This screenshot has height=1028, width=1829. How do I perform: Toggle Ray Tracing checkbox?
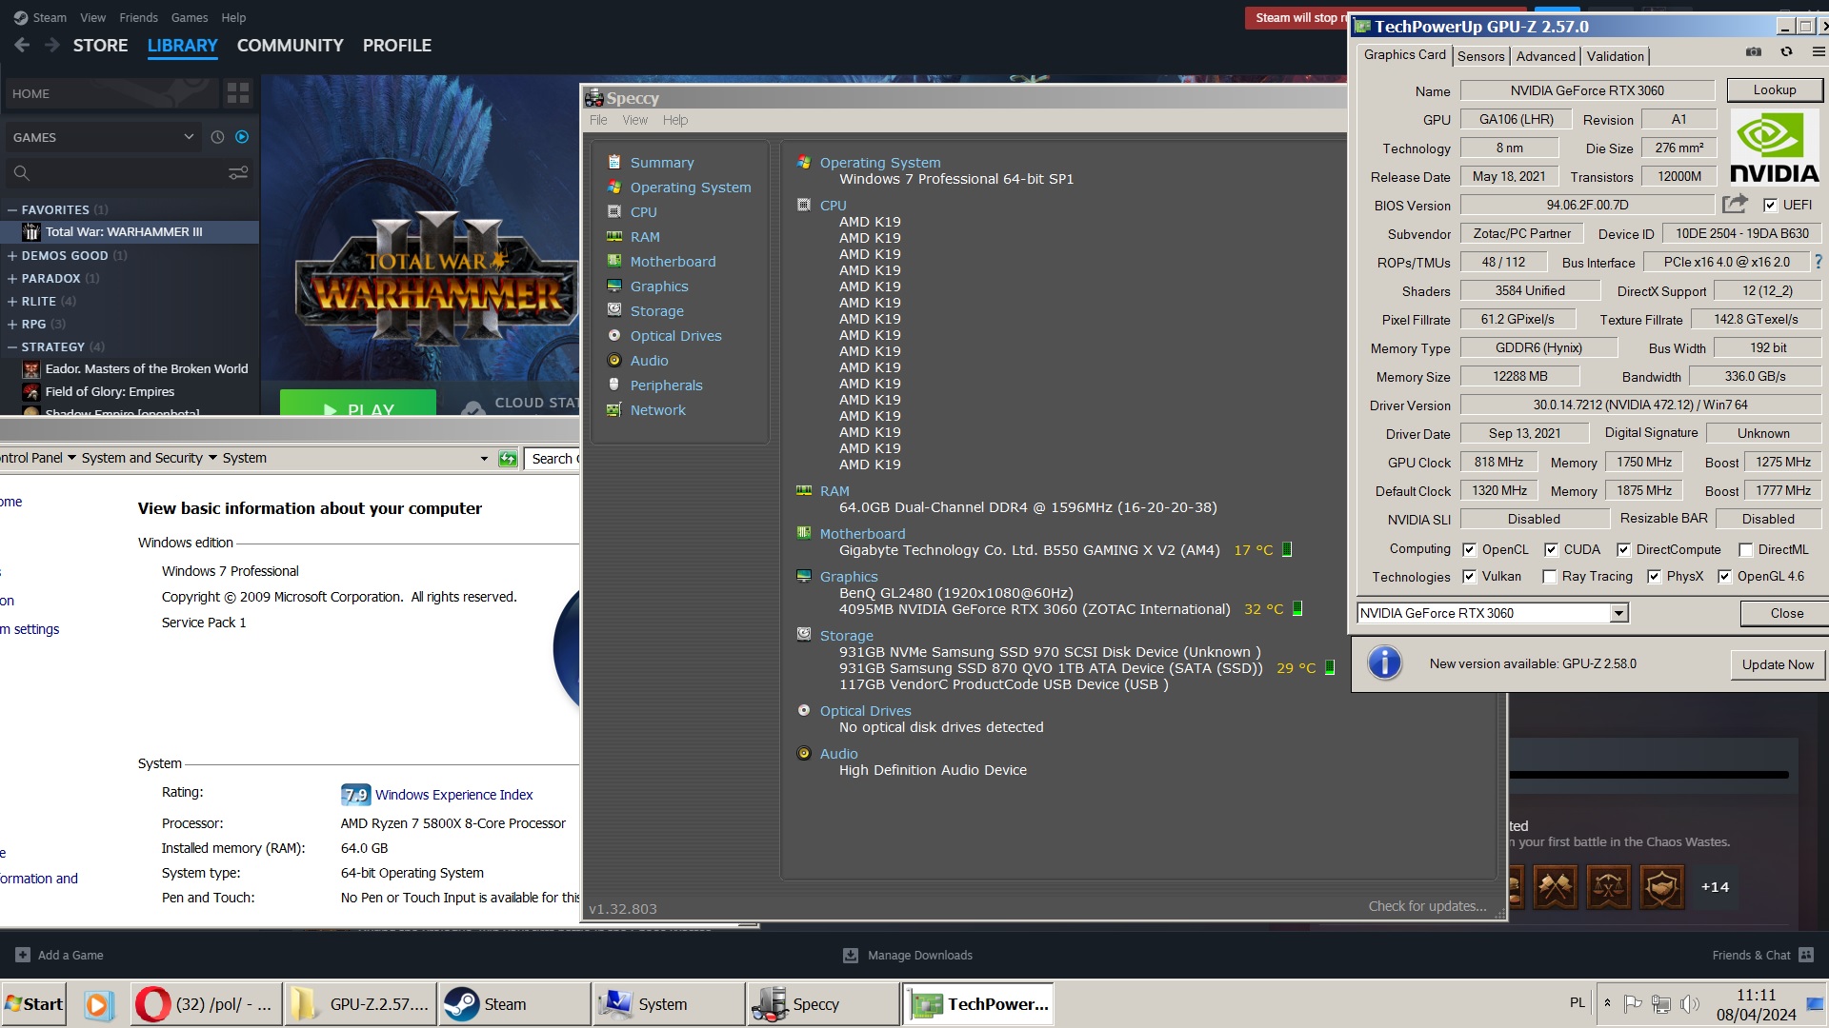1549,576
